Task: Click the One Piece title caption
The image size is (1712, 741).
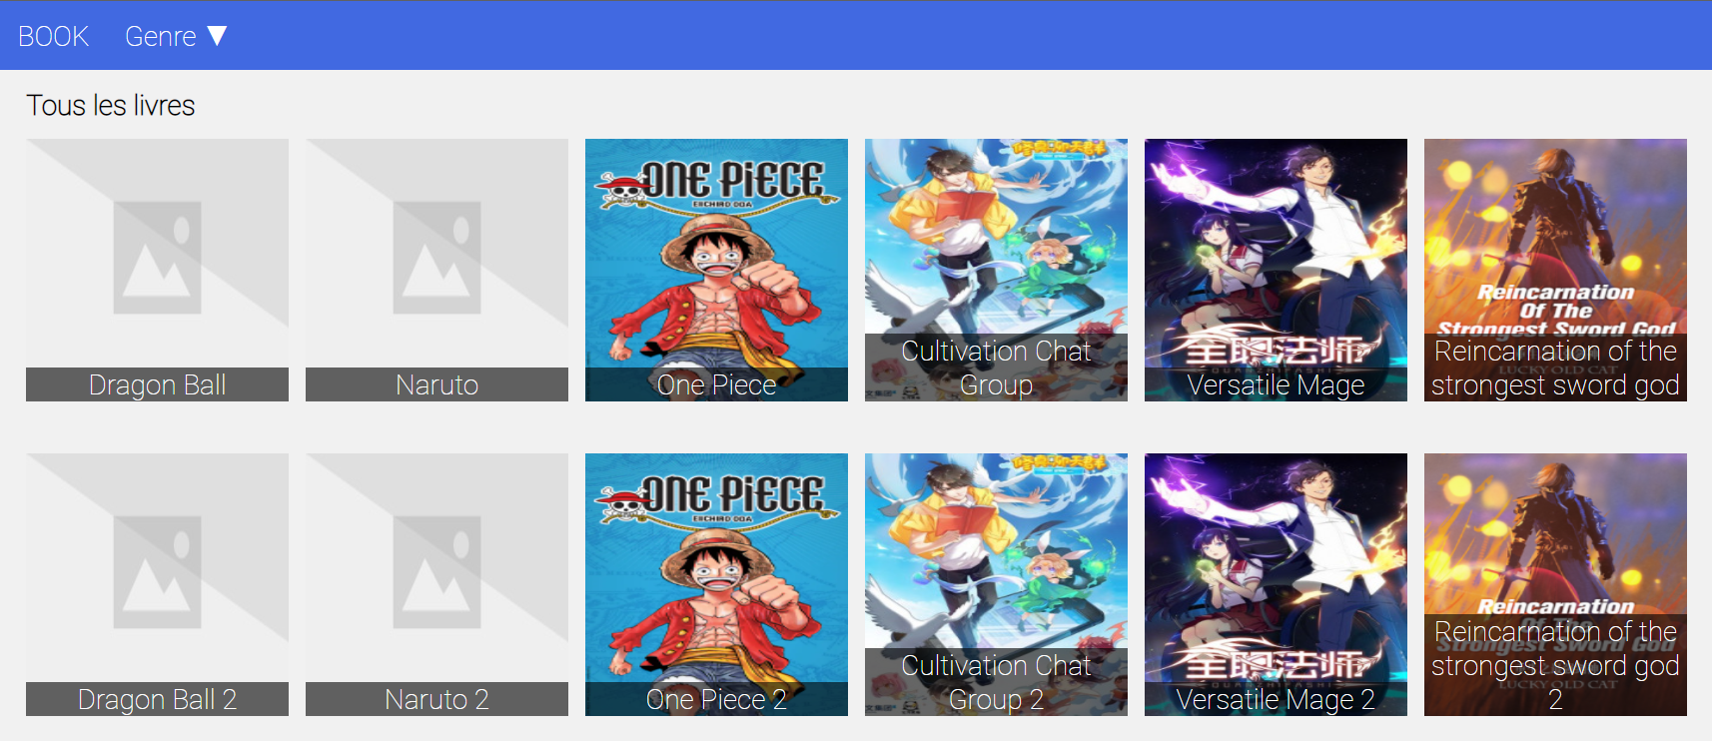Action: tap(716, 384)
